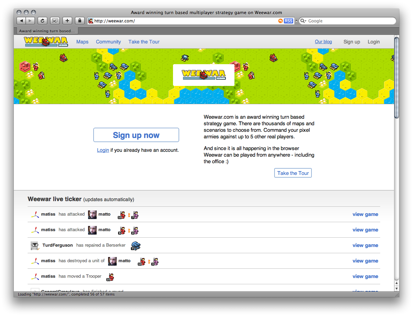
Task: Click Login in the top navigation
Action: (374, 42)
